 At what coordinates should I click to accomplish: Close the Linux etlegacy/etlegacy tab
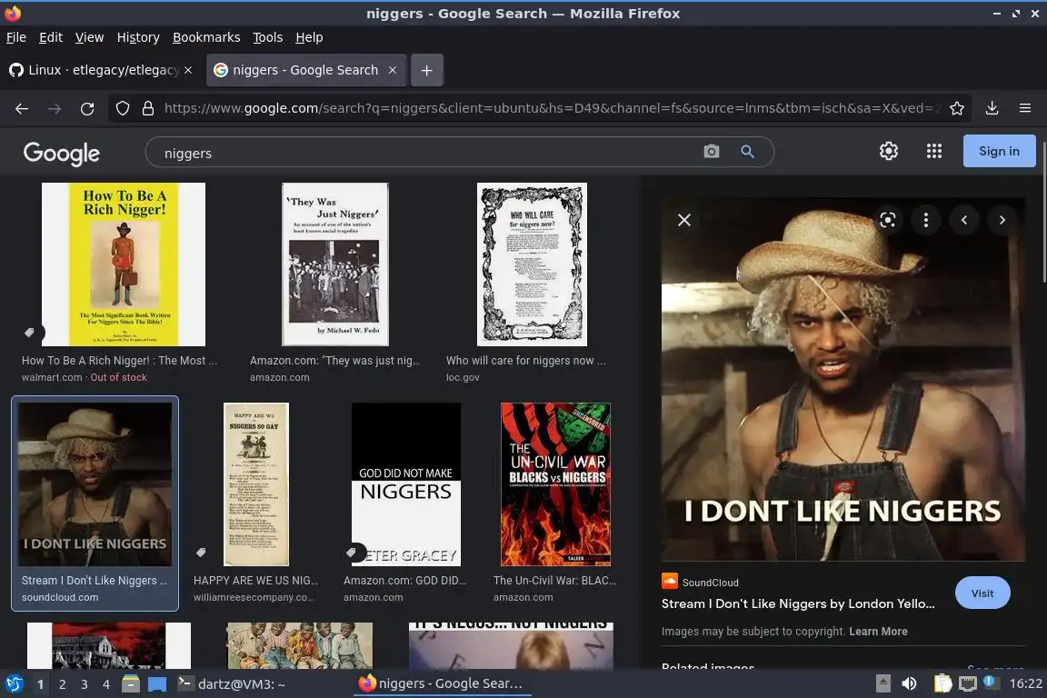click(188, 70)
